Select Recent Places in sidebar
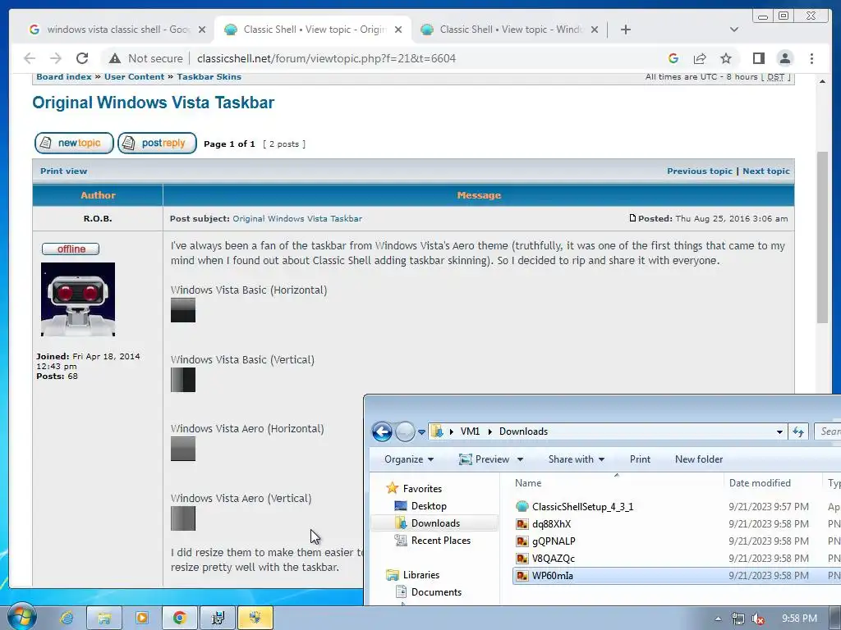841x630 pixels. (440, 540)
